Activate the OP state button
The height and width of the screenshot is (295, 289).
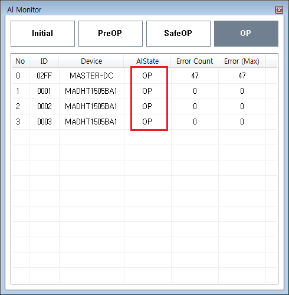point(246,34)
